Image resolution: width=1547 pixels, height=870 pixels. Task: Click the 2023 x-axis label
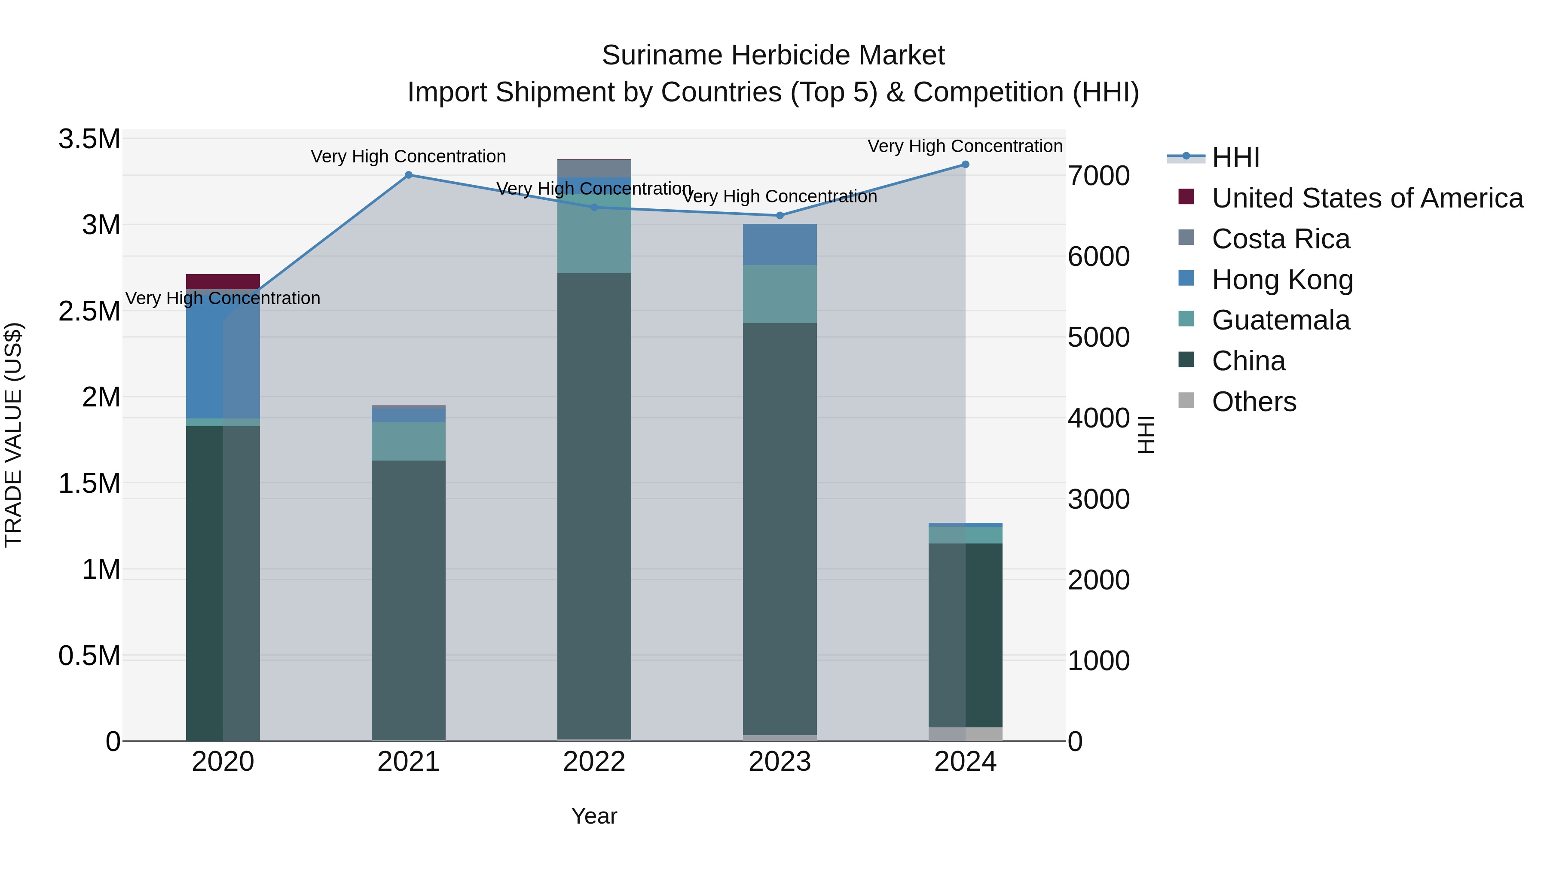point(780,762)
